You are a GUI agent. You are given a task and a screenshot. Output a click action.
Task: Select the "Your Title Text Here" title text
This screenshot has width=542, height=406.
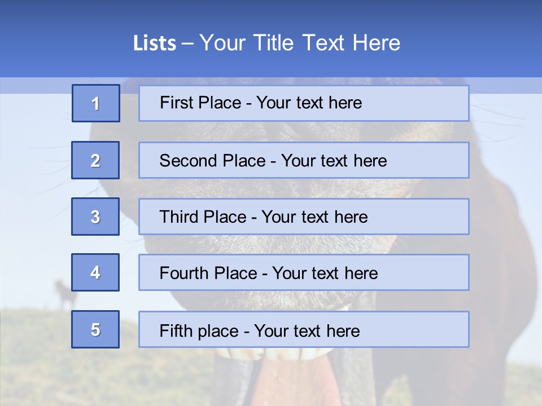[x=299, y=43]
